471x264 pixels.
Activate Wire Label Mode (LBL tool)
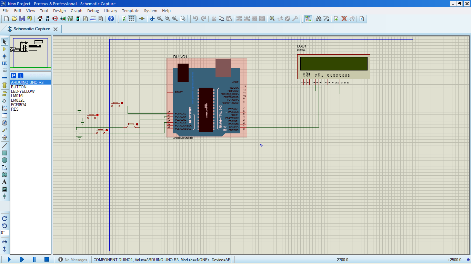5,64
